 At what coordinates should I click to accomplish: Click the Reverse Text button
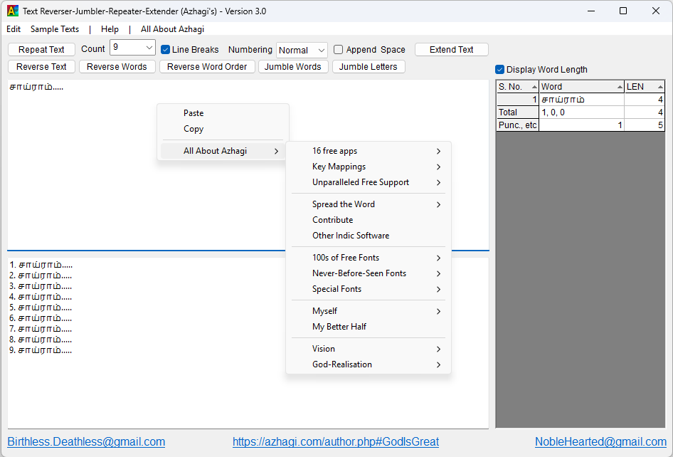pyautogui.click(x=42, y=67)
